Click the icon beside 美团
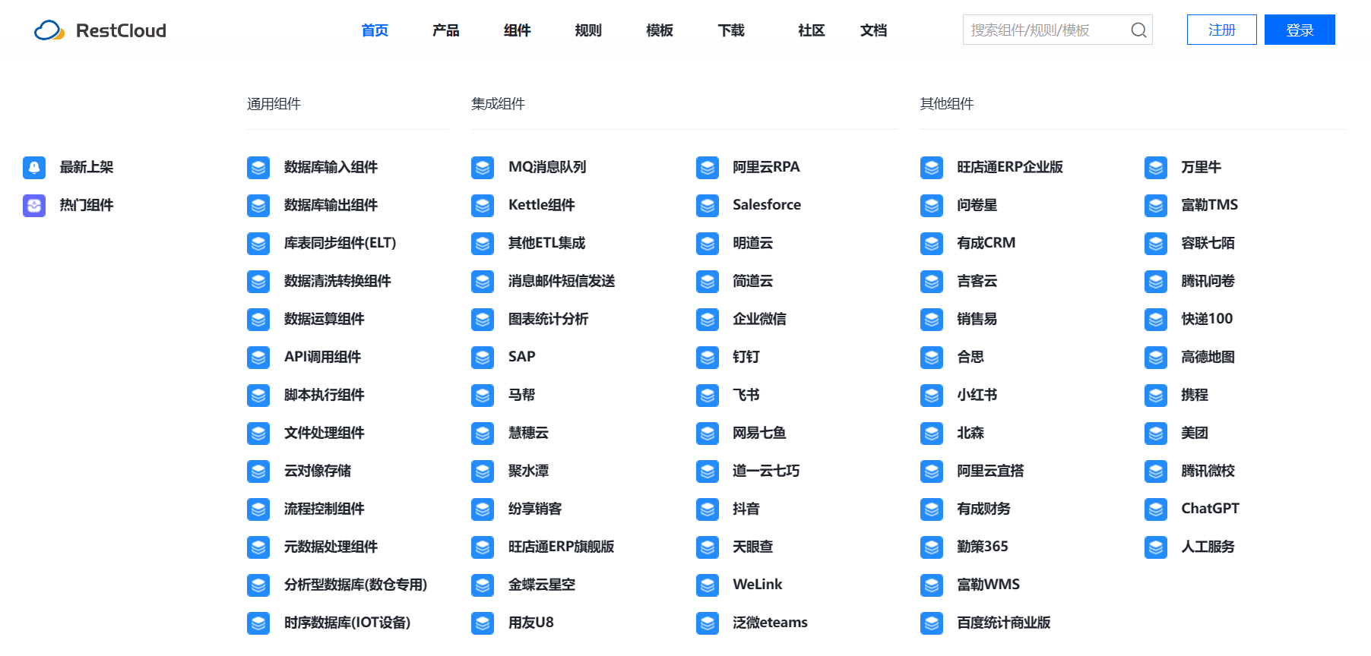 (x=1156, y=434)
